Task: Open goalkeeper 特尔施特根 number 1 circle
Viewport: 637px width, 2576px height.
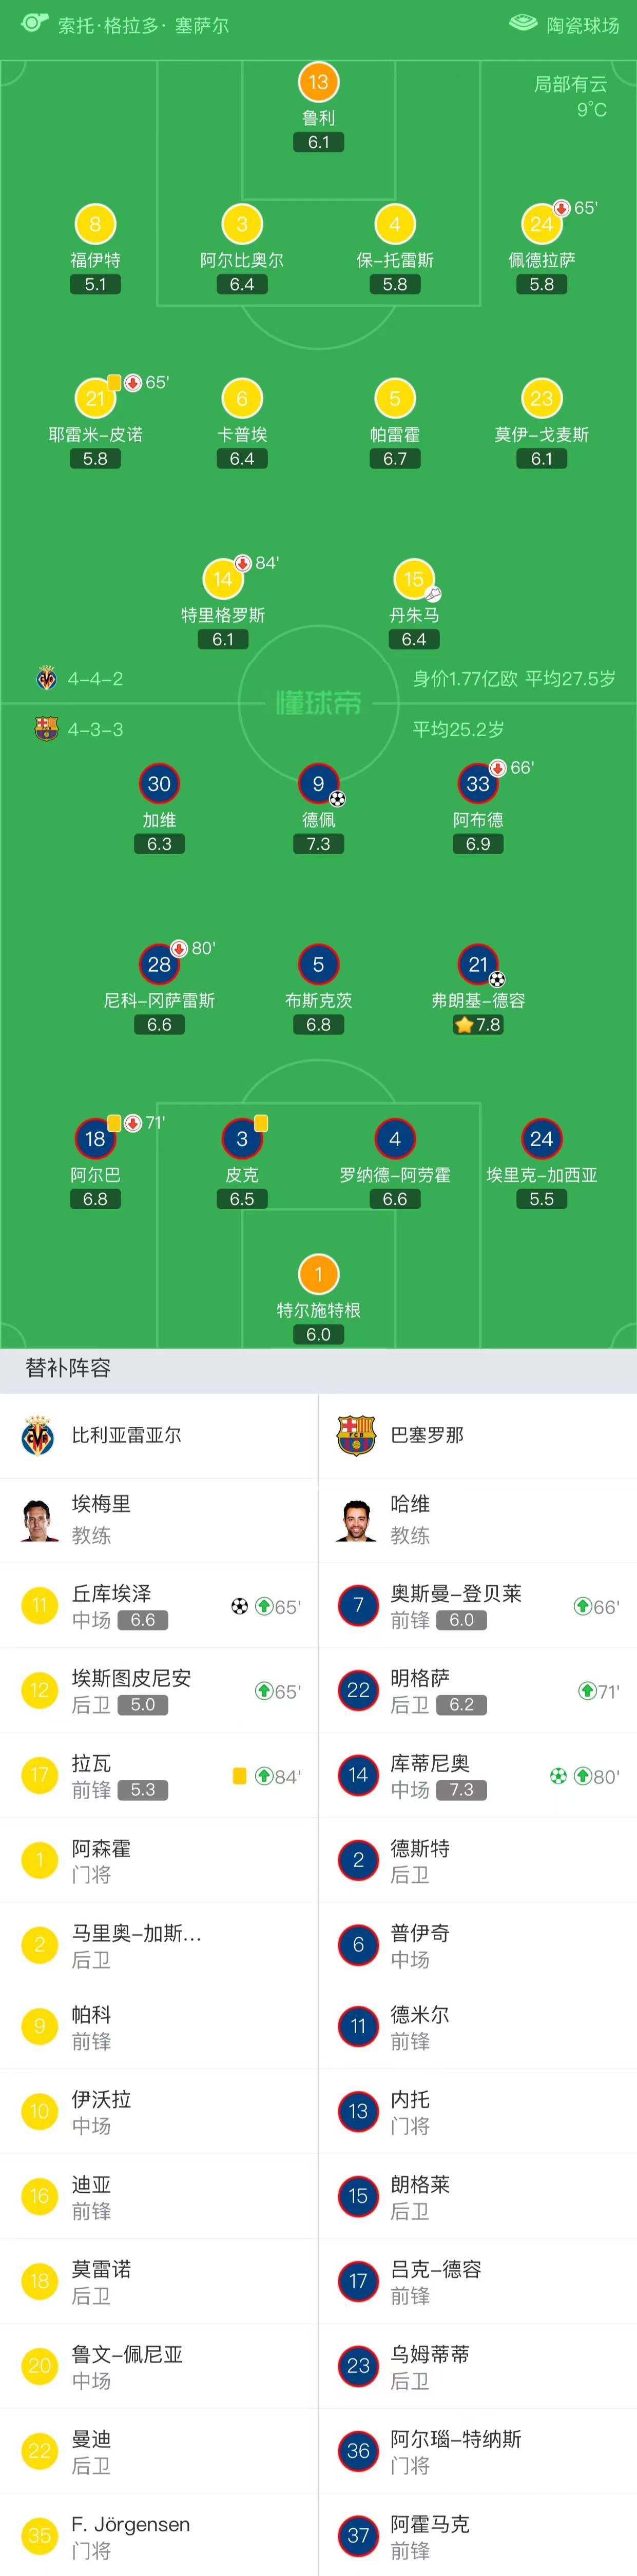Action: click(318, 1274)
